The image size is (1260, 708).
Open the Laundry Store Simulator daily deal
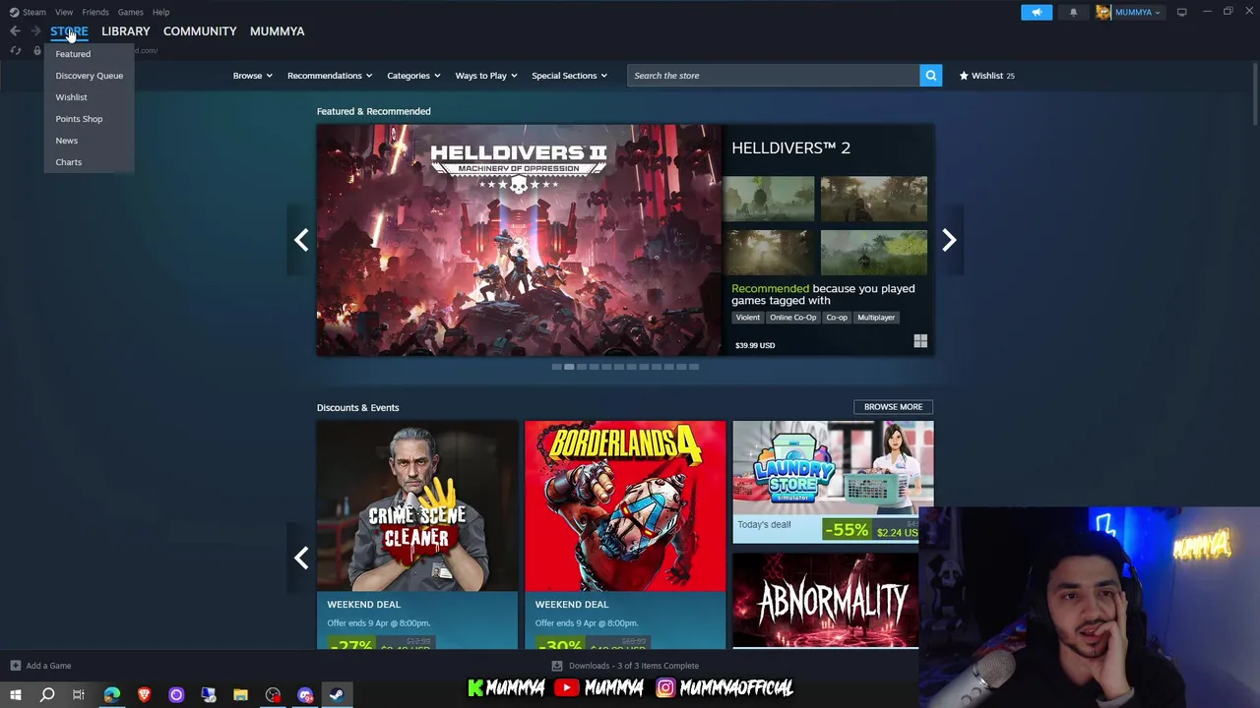pos(833,482)
